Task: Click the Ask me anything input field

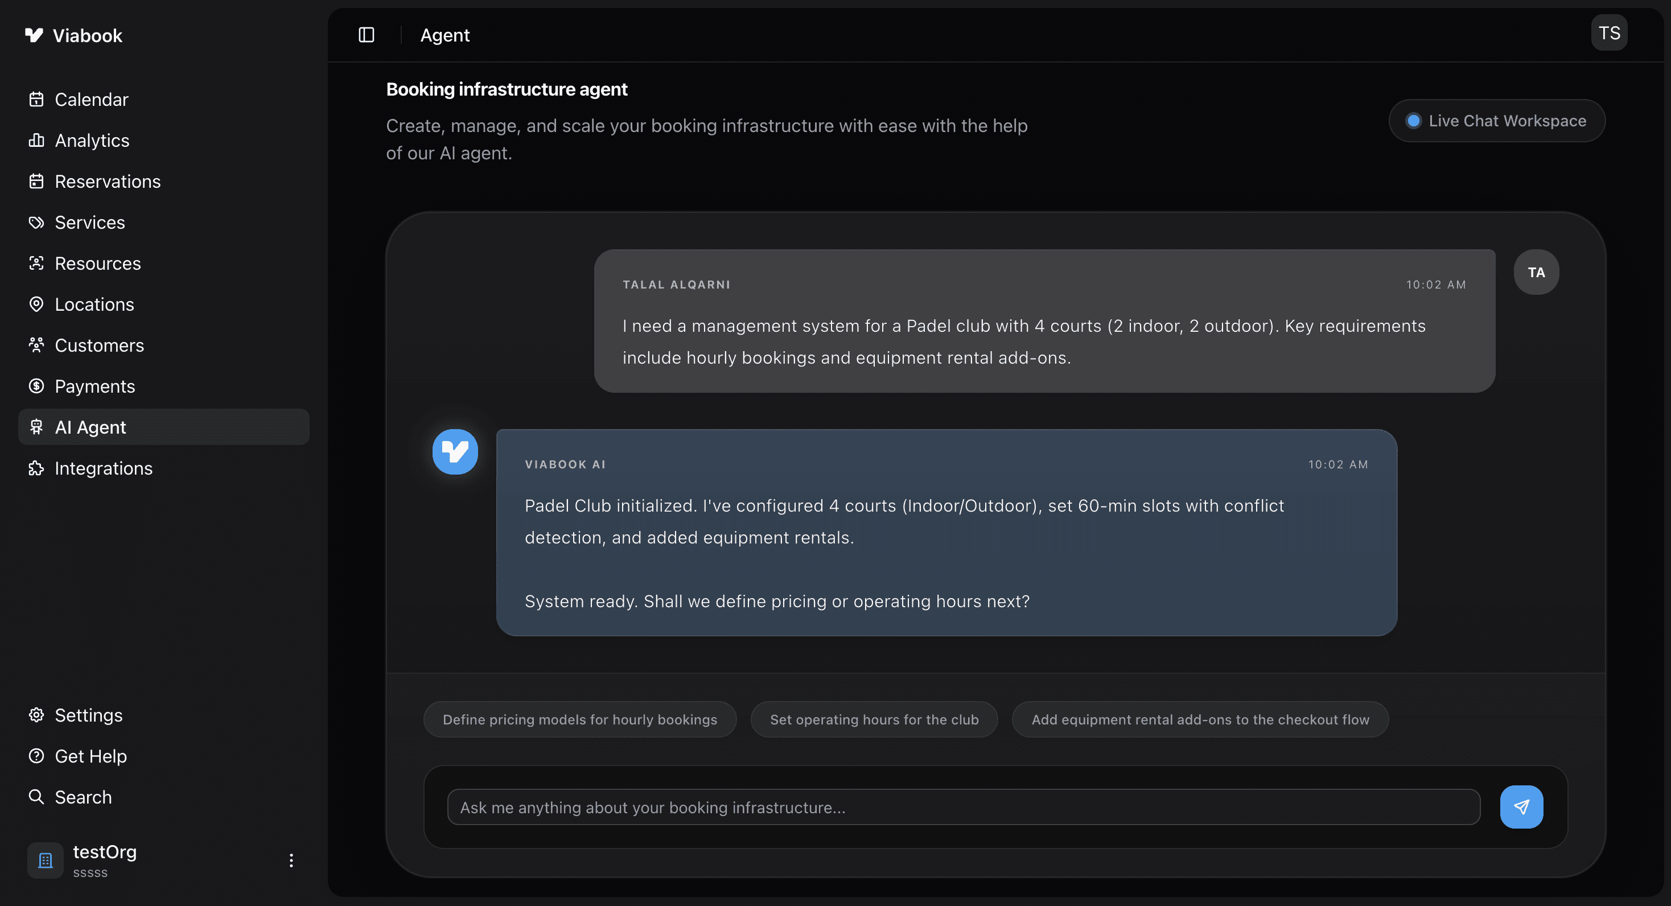Action: point(960,807)
